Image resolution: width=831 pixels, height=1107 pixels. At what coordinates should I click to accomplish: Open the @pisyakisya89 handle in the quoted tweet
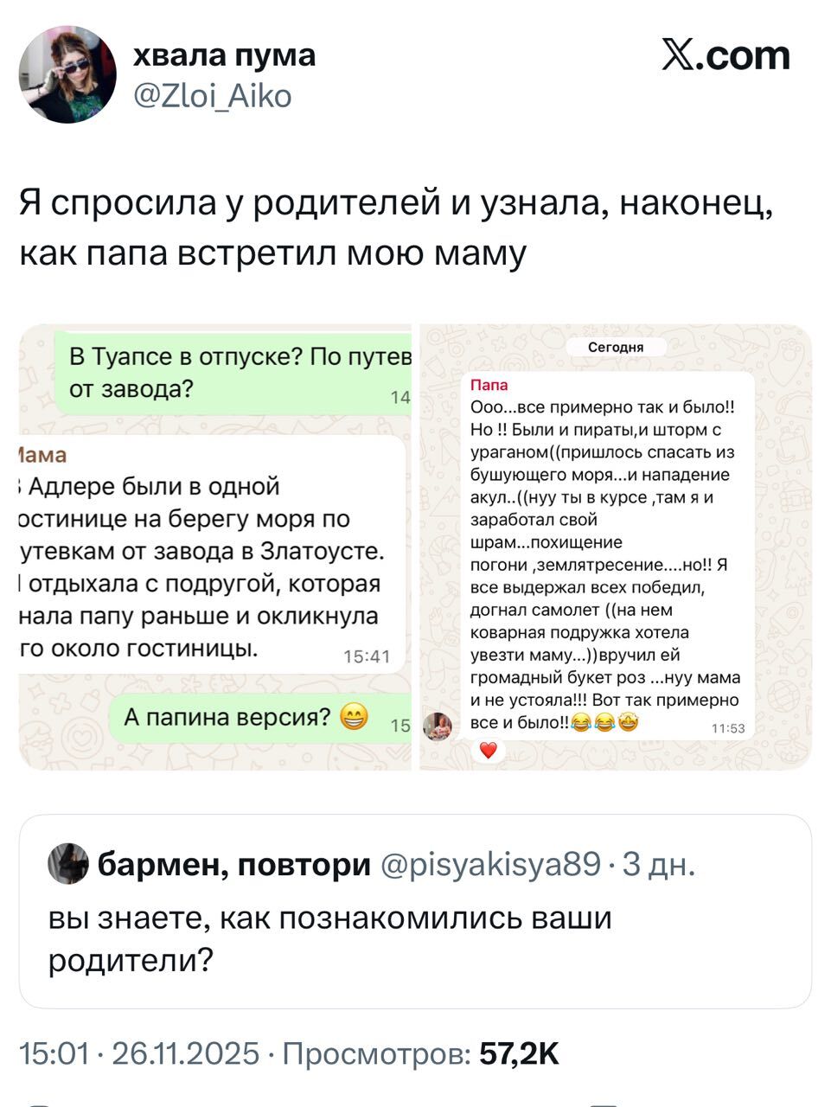point(491,863)
